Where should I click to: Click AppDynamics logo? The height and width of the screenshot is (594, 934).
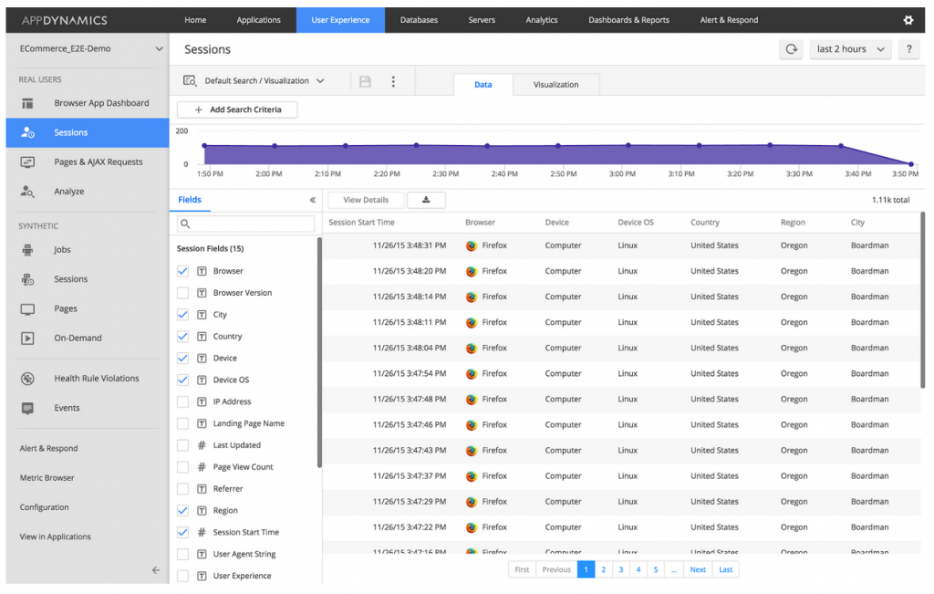[65, 20]
